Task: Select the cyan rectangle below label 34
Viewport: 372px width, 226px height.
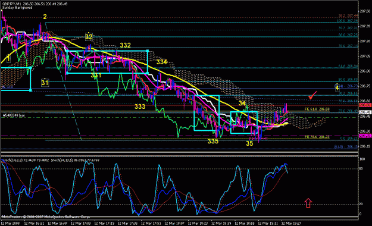Action: click(x=244, y=123)
